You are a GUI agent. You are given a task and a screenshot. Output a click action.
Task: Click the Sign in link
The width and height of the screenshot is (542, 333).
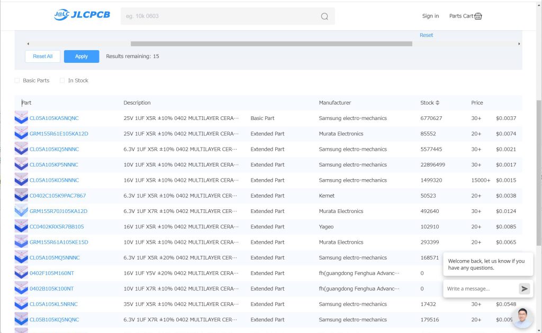(x=430, y=16)
